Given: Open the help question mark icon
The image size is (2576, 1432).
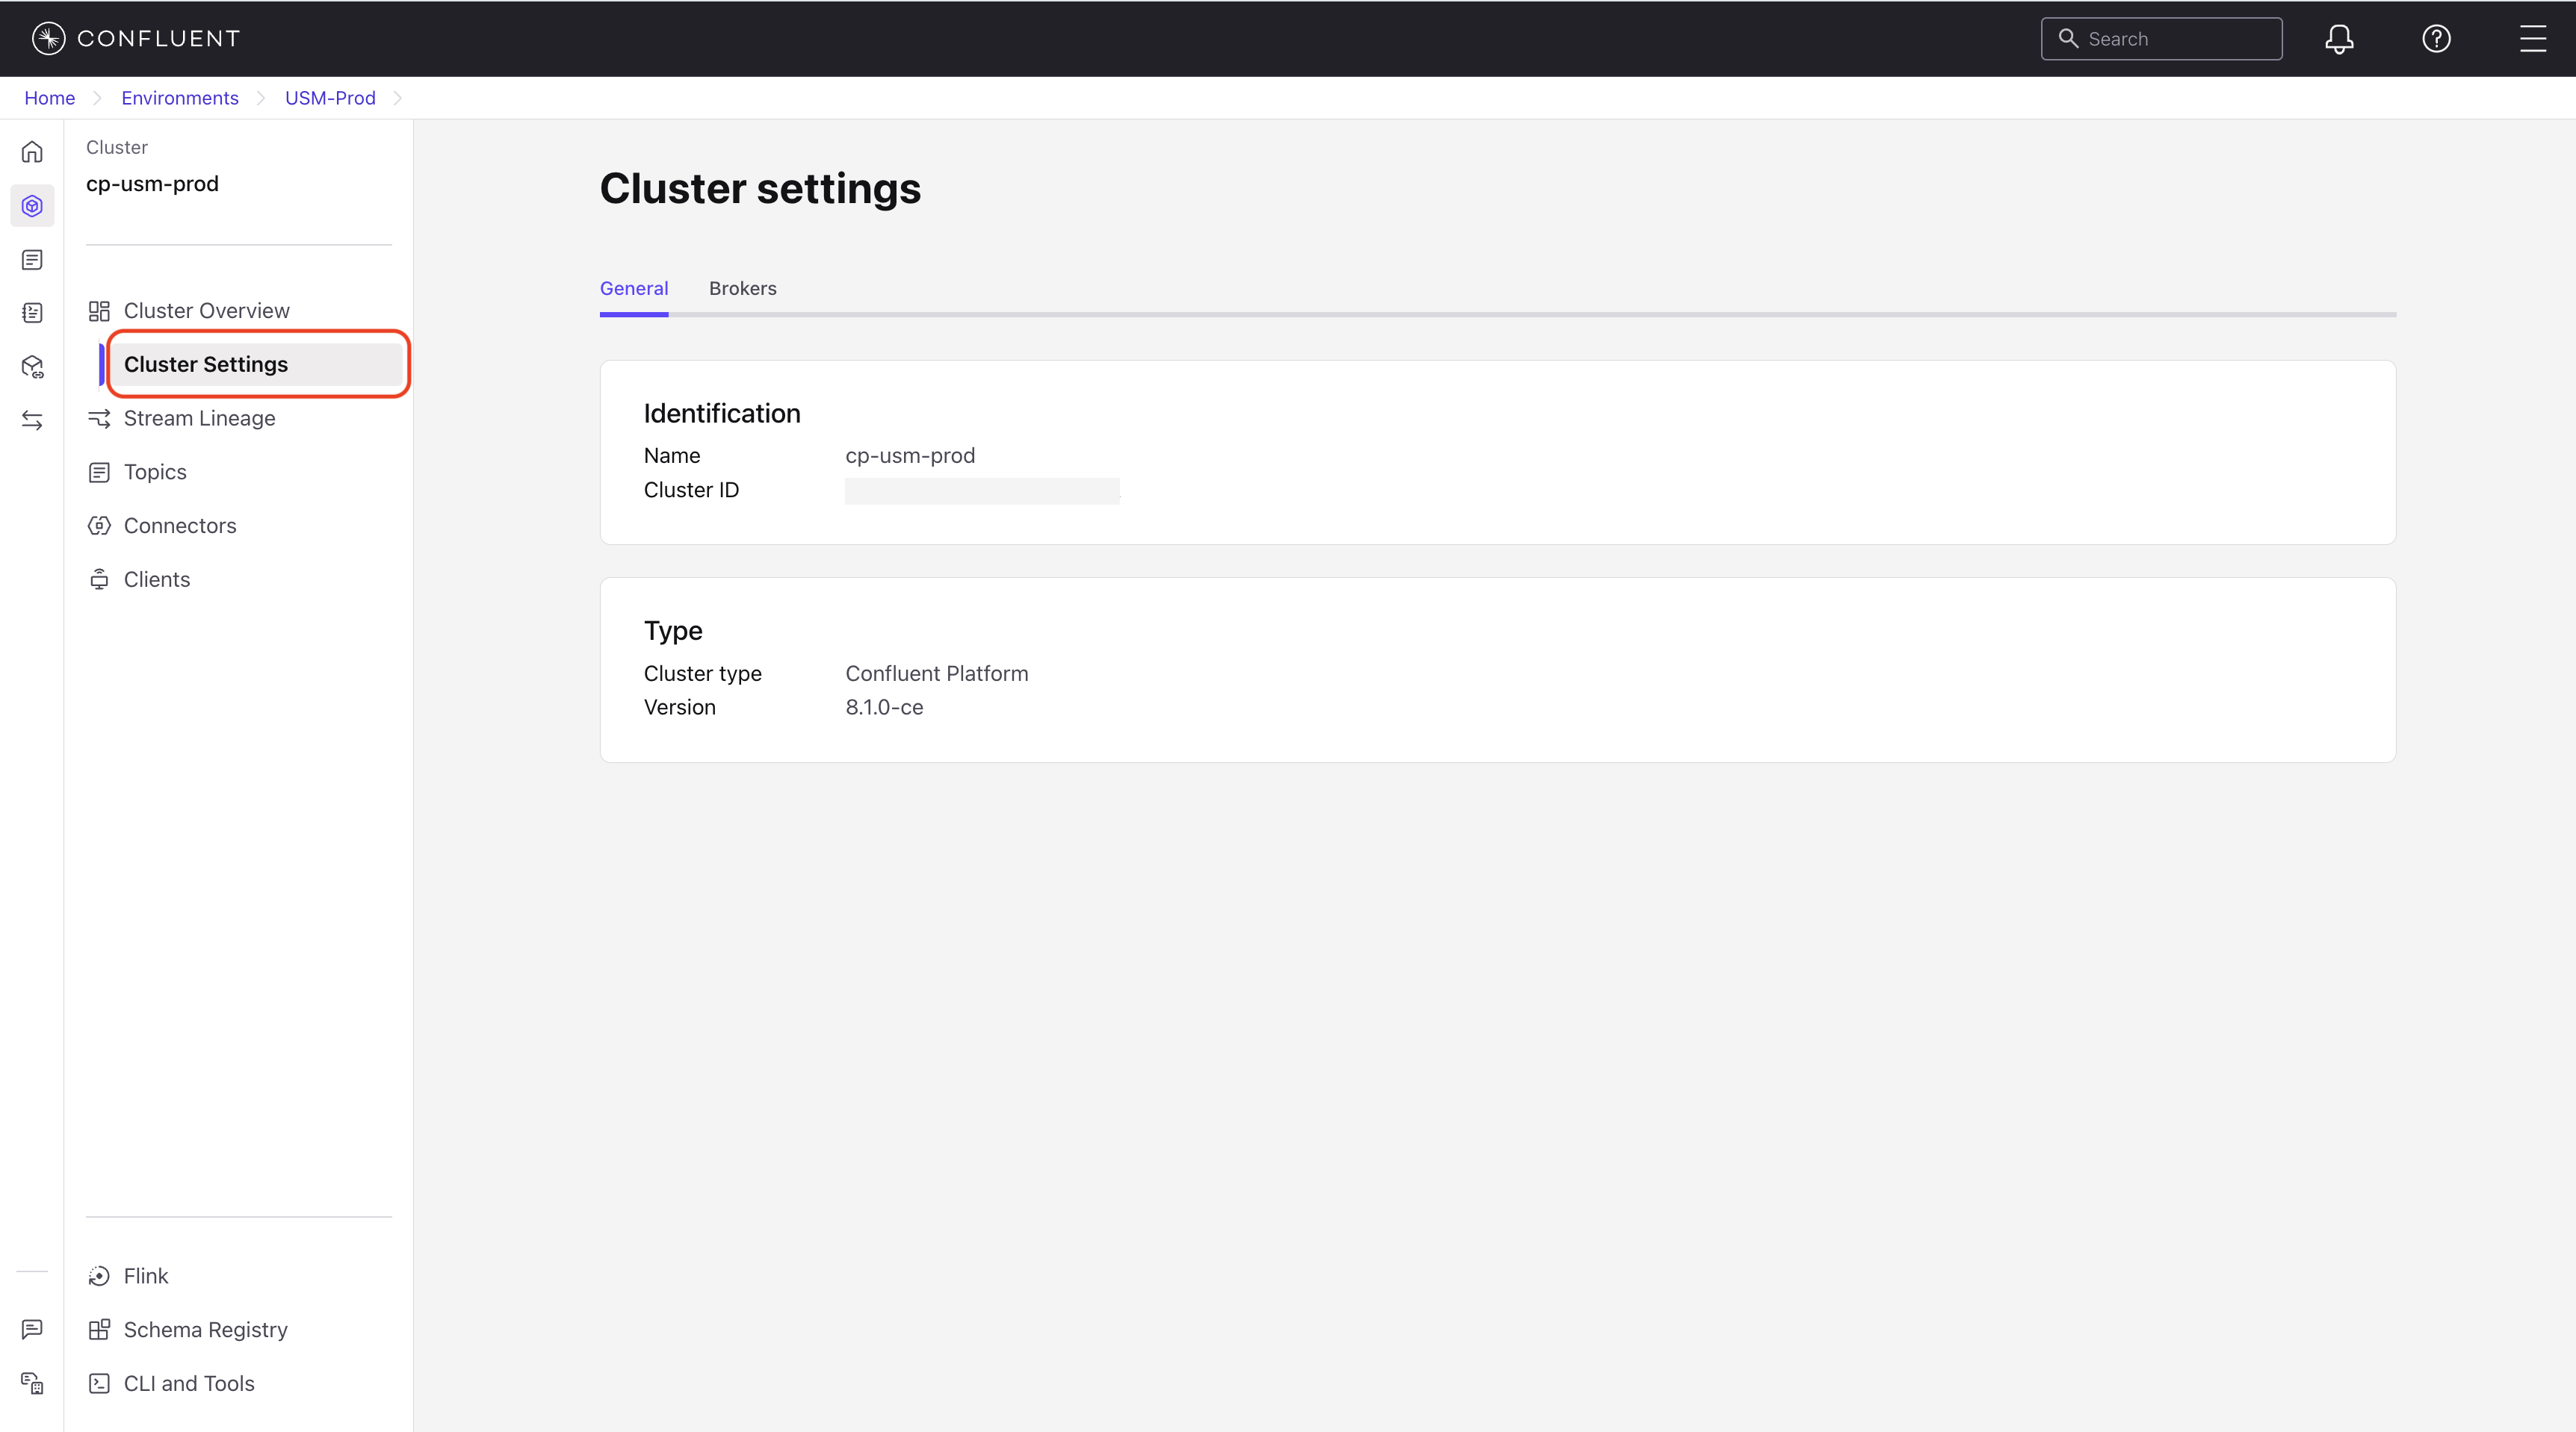Looking at the screenshot, I should click(x=2436, y=39).
